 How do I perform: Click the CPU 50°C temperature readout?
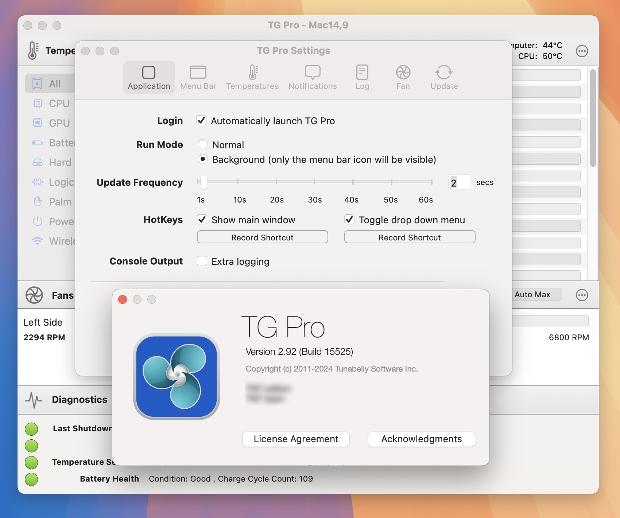(x=540, y=56)
